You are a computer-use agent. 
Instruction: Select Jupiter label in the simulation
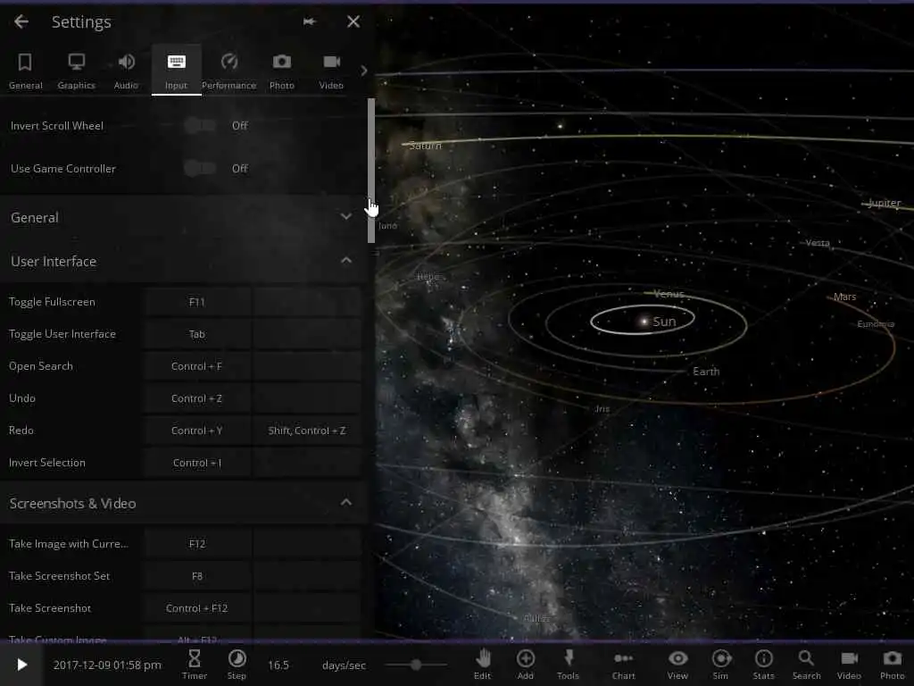[885, 203]
